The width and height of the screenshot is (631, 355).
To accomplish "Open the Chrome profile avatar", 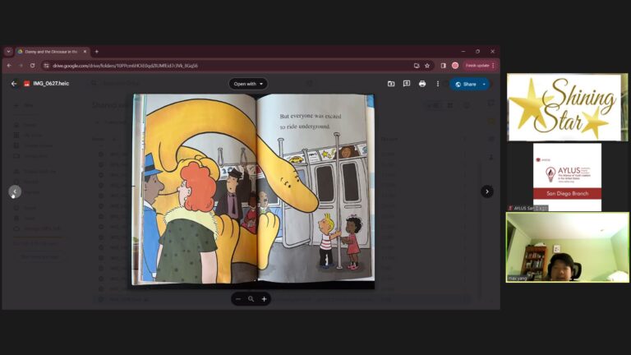I will tap(455, 66).
